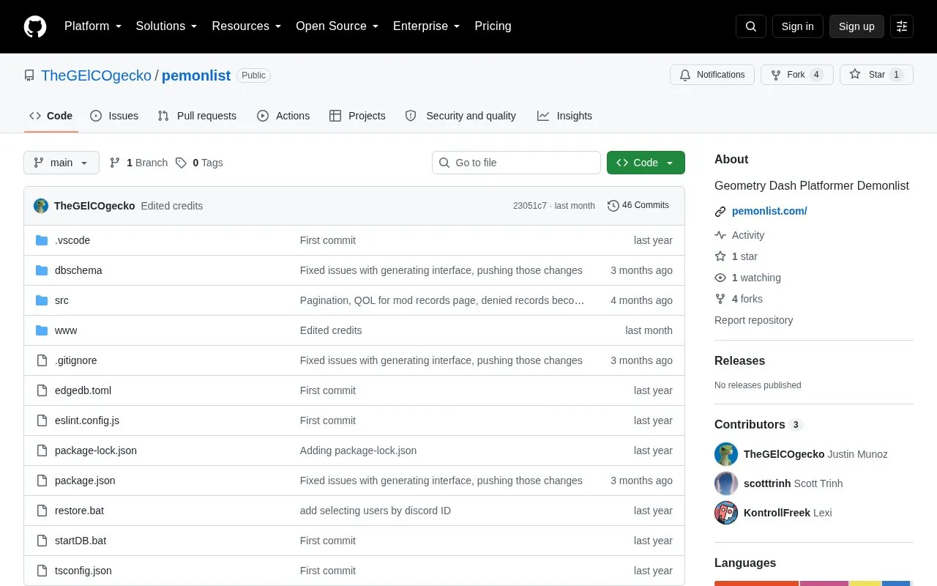937x586 pixels.
Task: Switch to the Actions tab
Action: tap(283, 116)
